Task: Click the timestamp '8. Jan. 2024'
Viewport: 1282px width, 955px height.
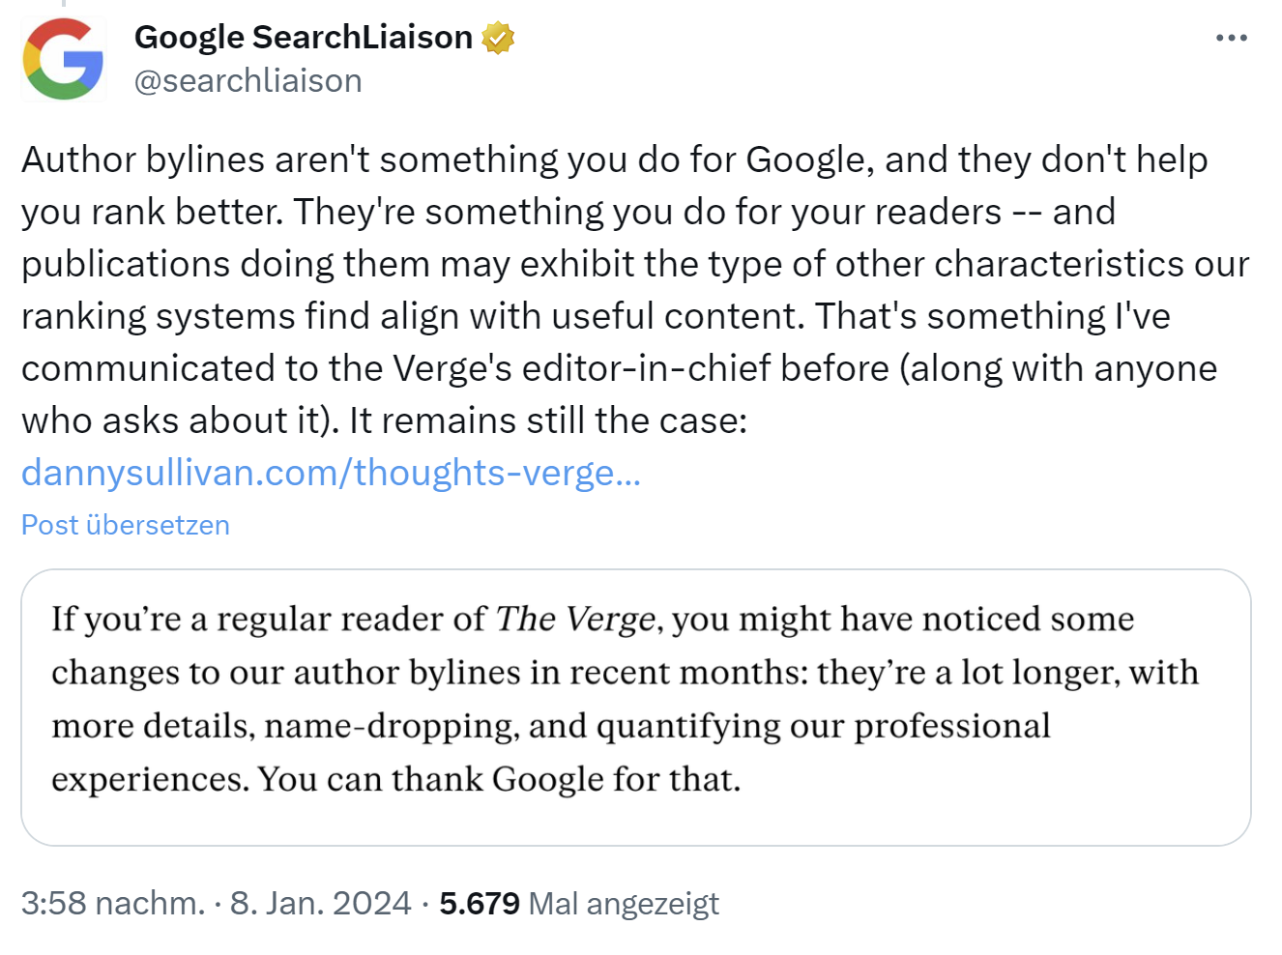Action: click(319, 902)
